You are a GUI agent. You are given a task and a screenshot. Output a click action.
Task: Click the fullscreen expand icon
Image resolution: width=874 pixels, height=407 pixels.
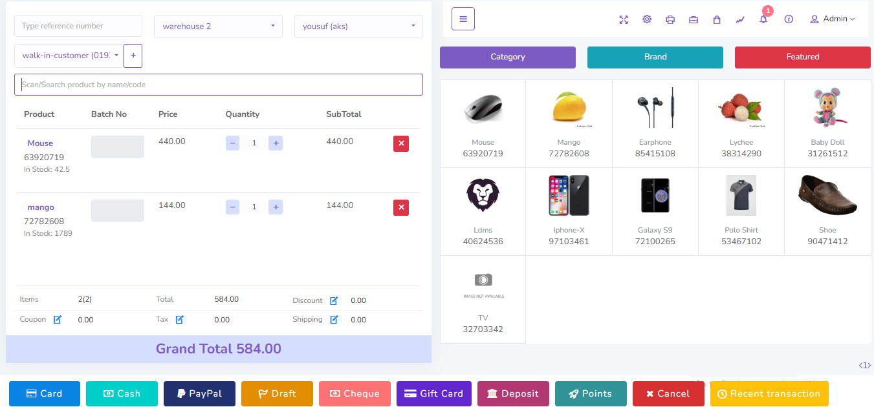point(624,19)
